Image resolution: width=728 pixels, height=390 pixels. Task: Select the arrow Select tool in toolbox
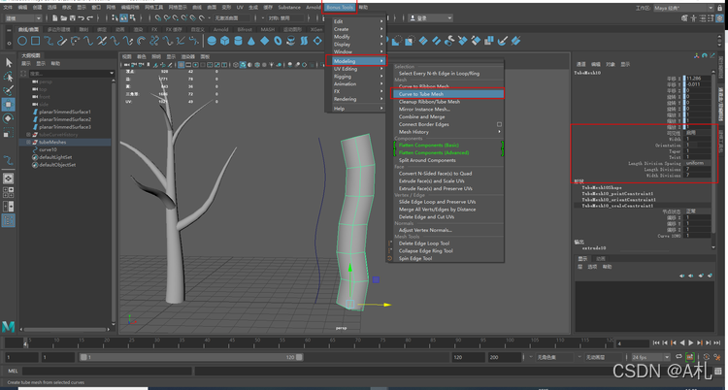coord(8,64)
